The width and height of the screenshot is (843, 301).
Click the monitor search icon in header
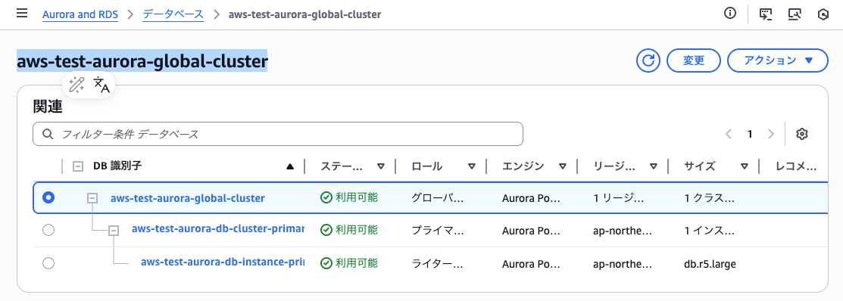(795, 14)
